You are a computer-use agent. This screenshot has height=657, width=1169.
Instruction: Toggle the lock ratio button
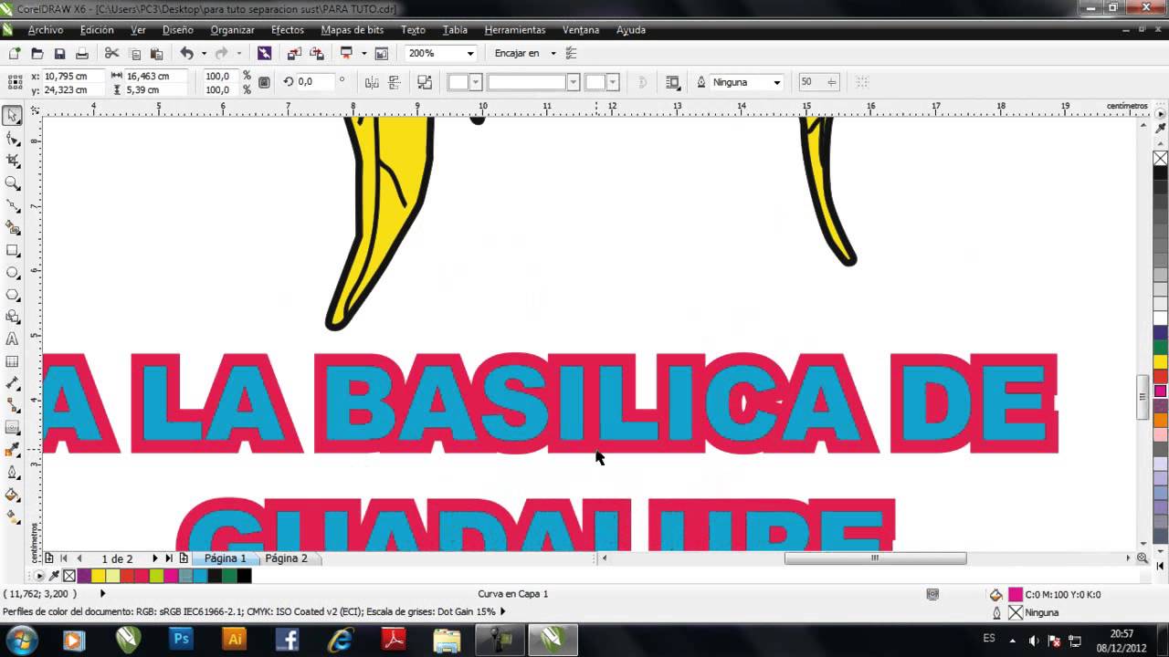click(264, 82)
